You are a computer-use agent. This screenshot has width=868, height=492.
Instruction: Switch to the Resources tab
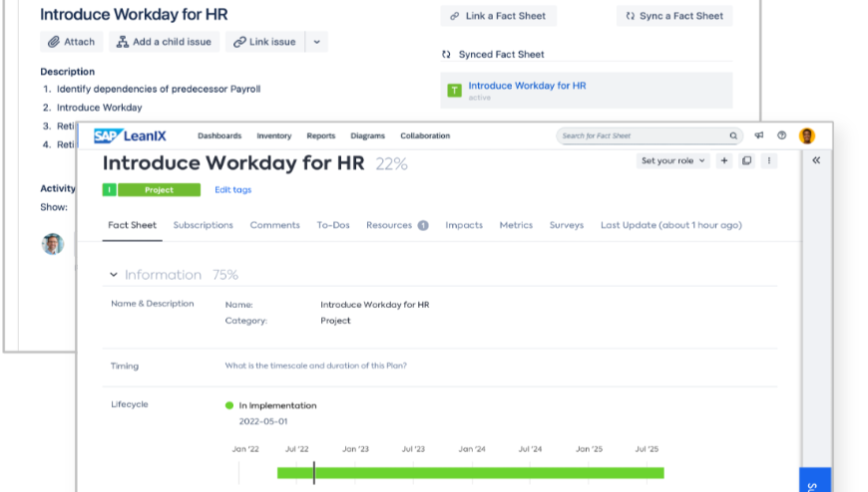coord(389,225)
